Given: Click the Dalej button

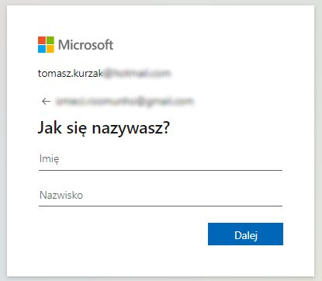Looking at the screenshot, I should coord(245,234).
